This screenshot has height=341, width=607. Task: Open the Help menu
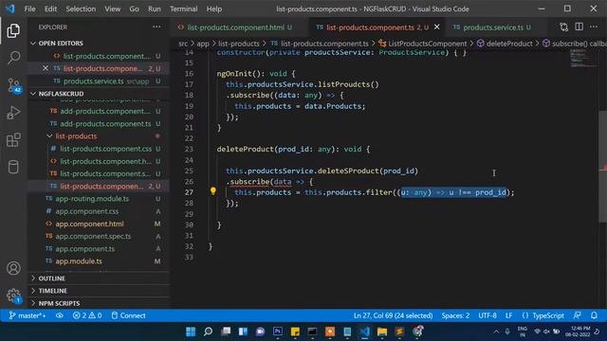tap(213, 9)
